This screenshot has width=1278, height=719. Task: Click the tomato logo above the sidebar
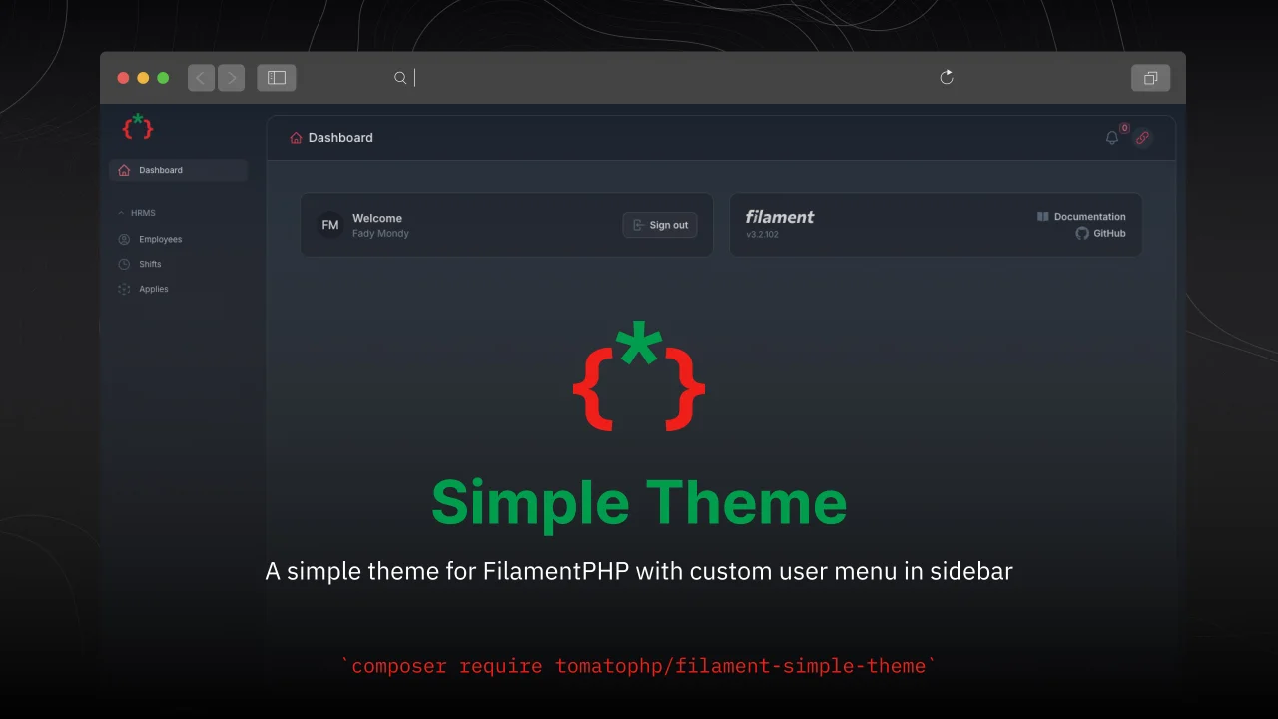(x=137, y=126)
